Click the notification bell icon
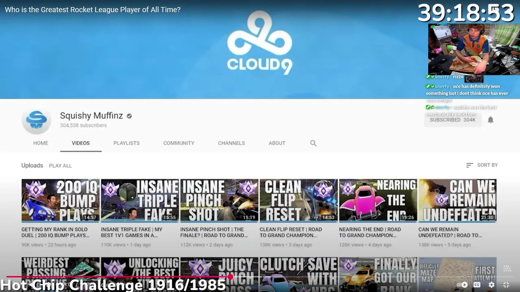This screenshot has width=520, height=292. tap(490, 120)
